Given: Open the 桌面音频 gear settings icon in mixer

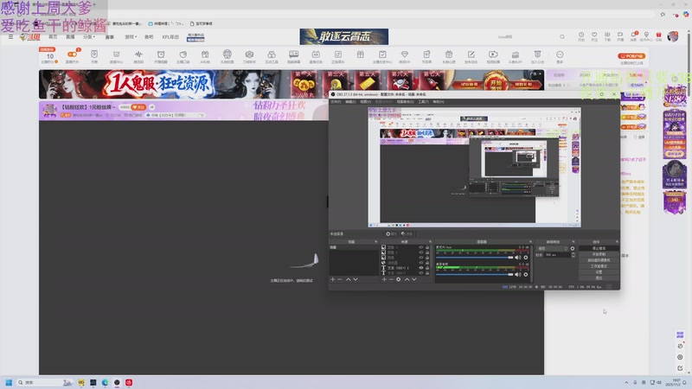Looking at the screenshot, I should (x=526, y=275).
